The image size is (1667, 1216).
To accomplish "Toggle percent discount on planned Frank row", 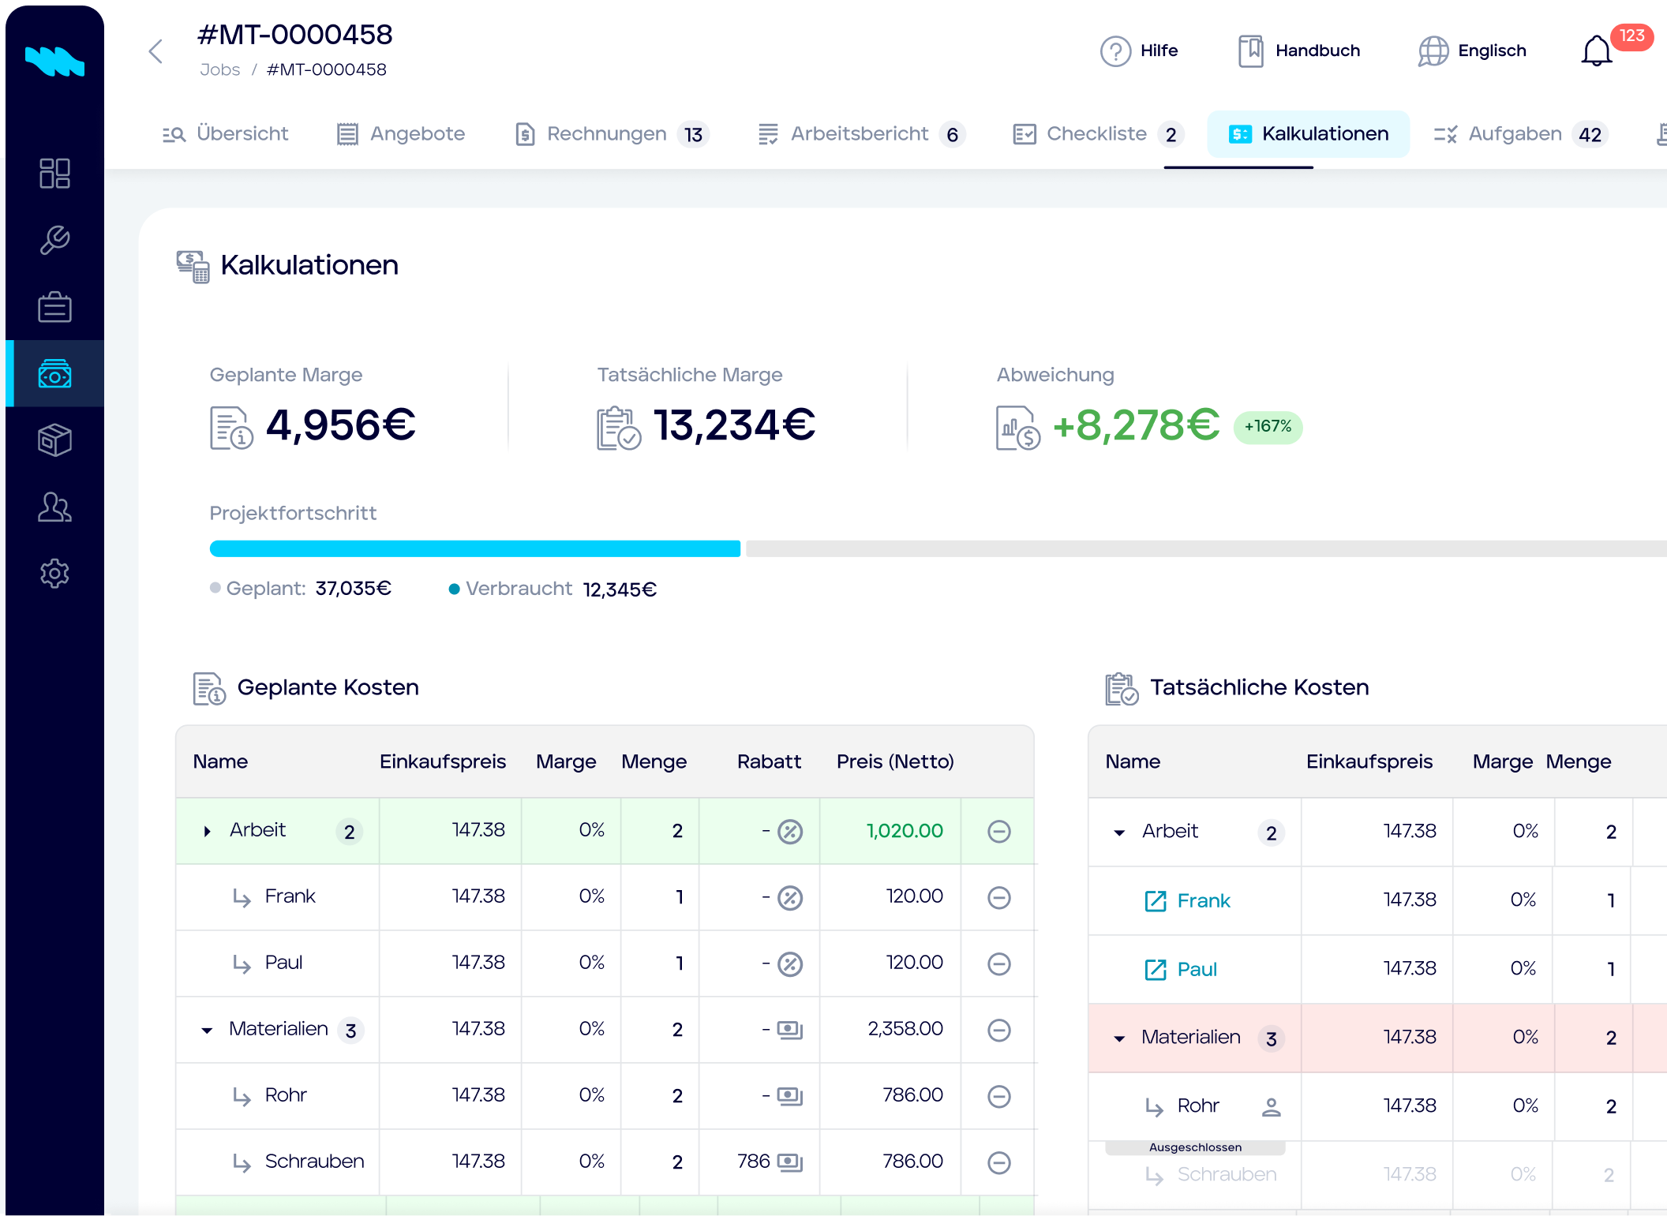I will [790, 897].
